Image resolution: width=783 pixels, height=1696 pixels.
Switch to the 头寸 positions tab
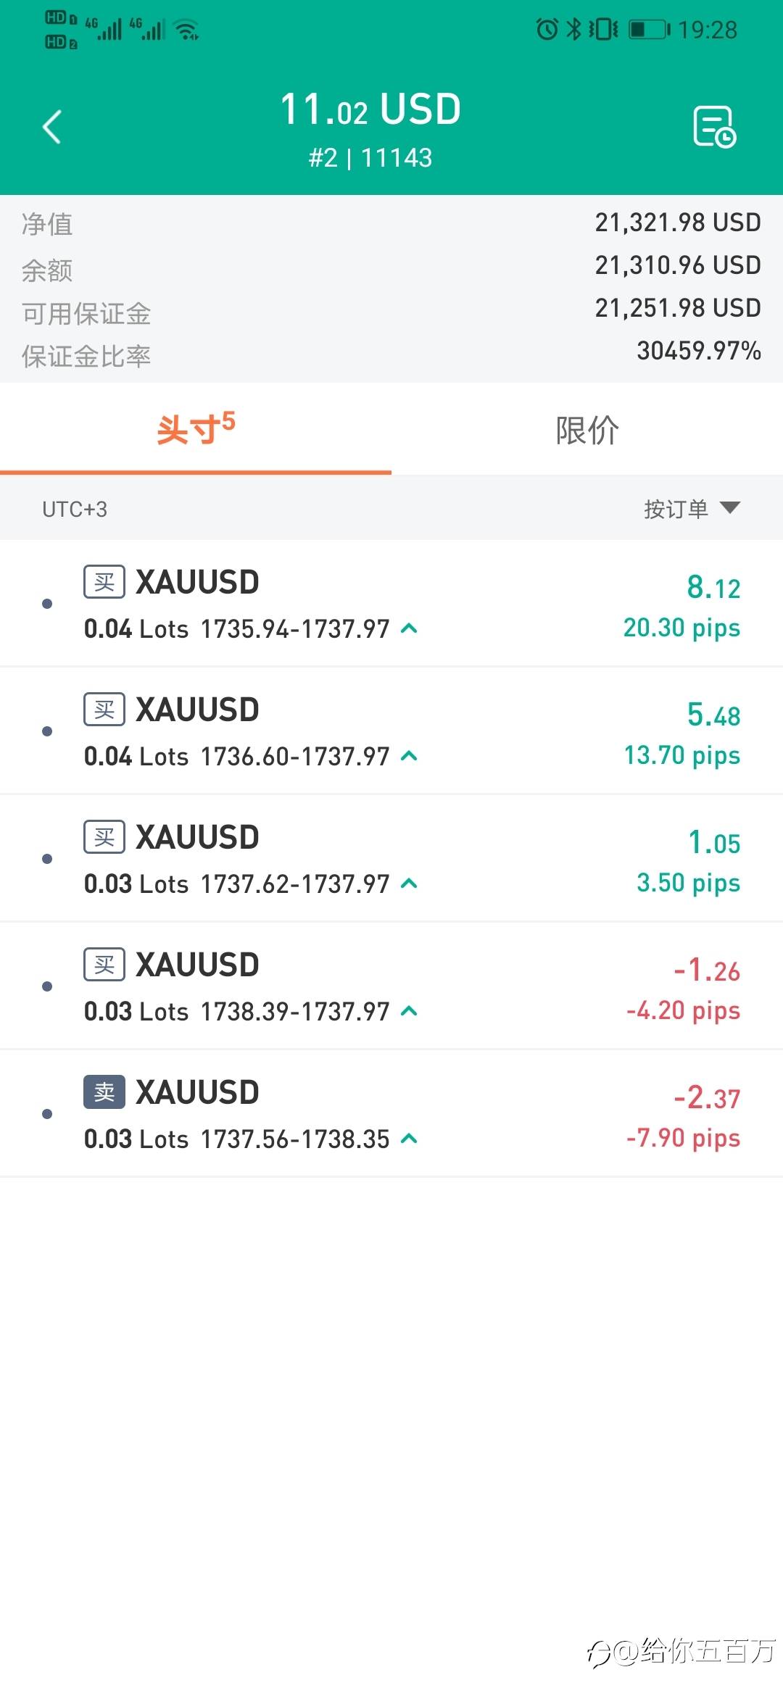coord(196,430)
